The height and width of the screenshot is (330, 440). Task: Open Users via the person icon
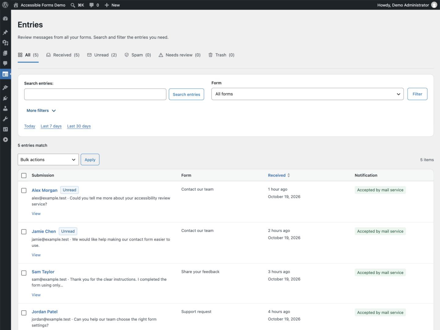coord(5,108)
